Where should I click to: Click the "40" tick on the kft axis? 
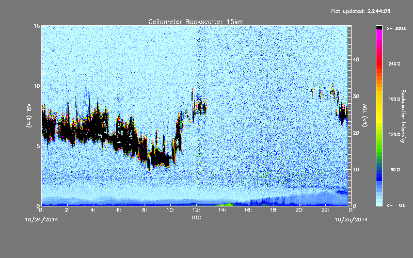click(x=356, y=59)
